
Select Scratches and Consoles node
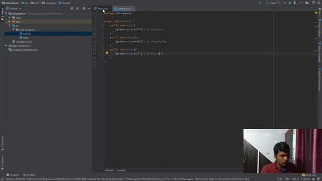click(48, 50)
